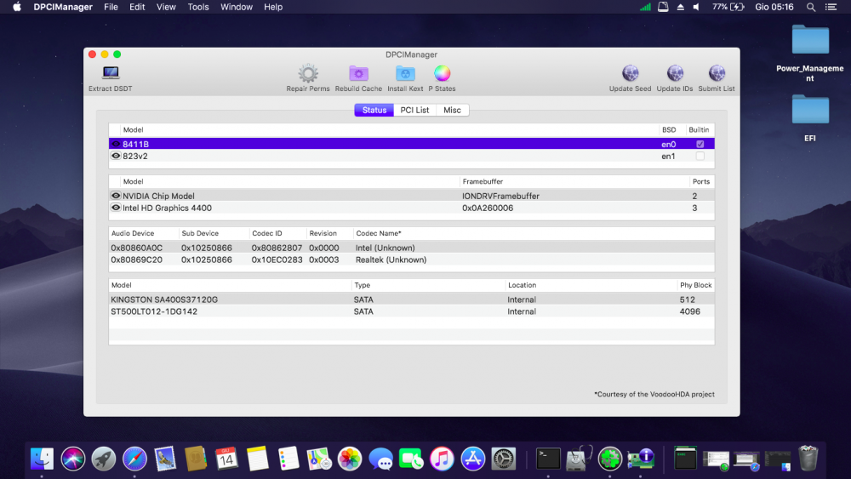Open Terminal from the Dock
This screenshot has height=479, width=851.
(548, 459)
